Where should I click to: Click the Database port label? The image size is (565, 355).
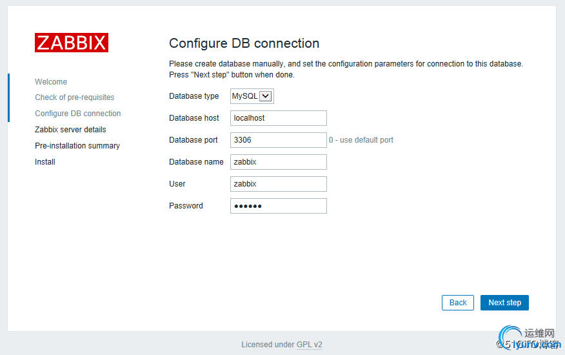click(x=193, y=140)
